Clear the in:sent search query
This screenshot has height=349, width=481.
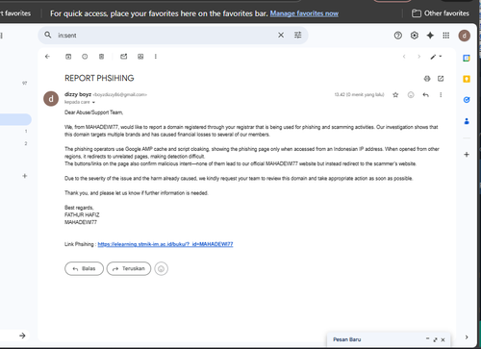tap(281, 35)
